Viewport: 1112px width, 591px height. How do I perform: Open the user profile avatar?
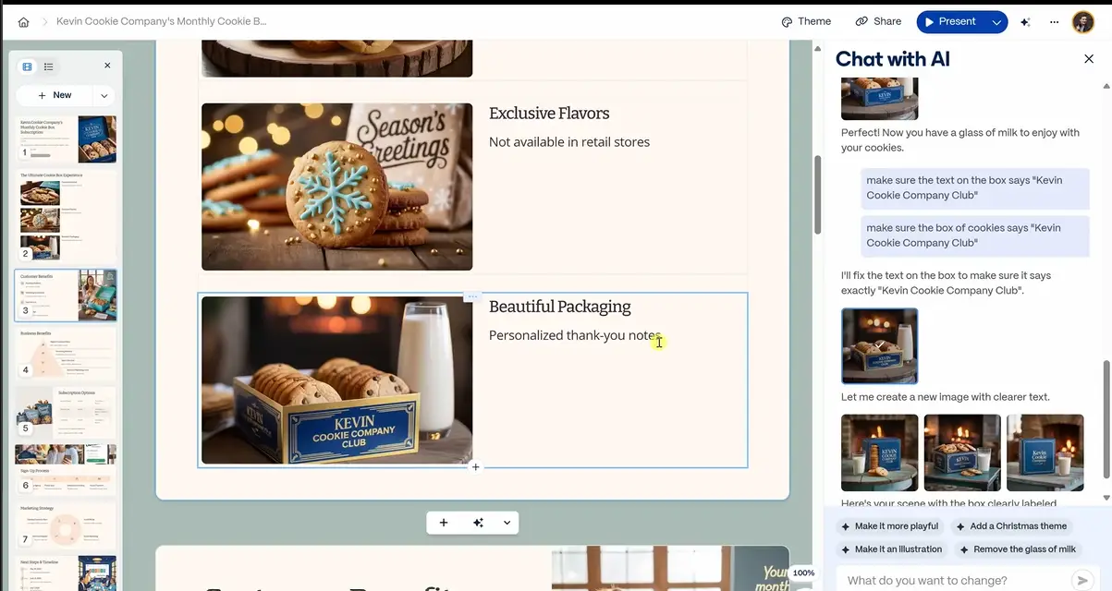pos(1083,21)
